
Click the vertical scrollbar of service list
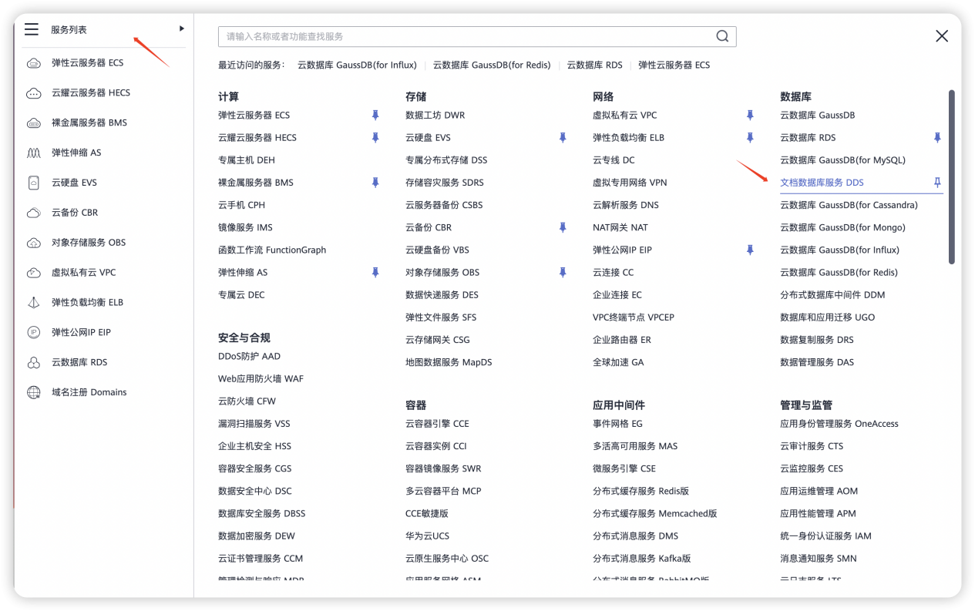click(952, 177)
